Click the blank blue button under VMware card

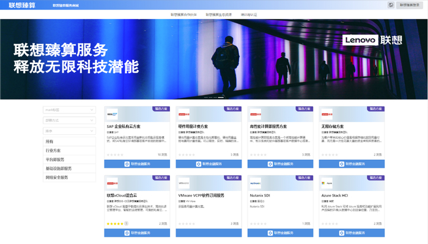[x=208, y=233]
